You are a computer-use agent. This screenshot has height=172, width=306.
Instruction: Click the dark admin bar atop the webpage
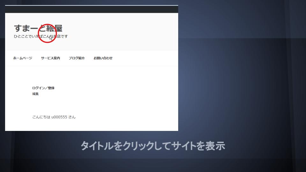(91, 10)
